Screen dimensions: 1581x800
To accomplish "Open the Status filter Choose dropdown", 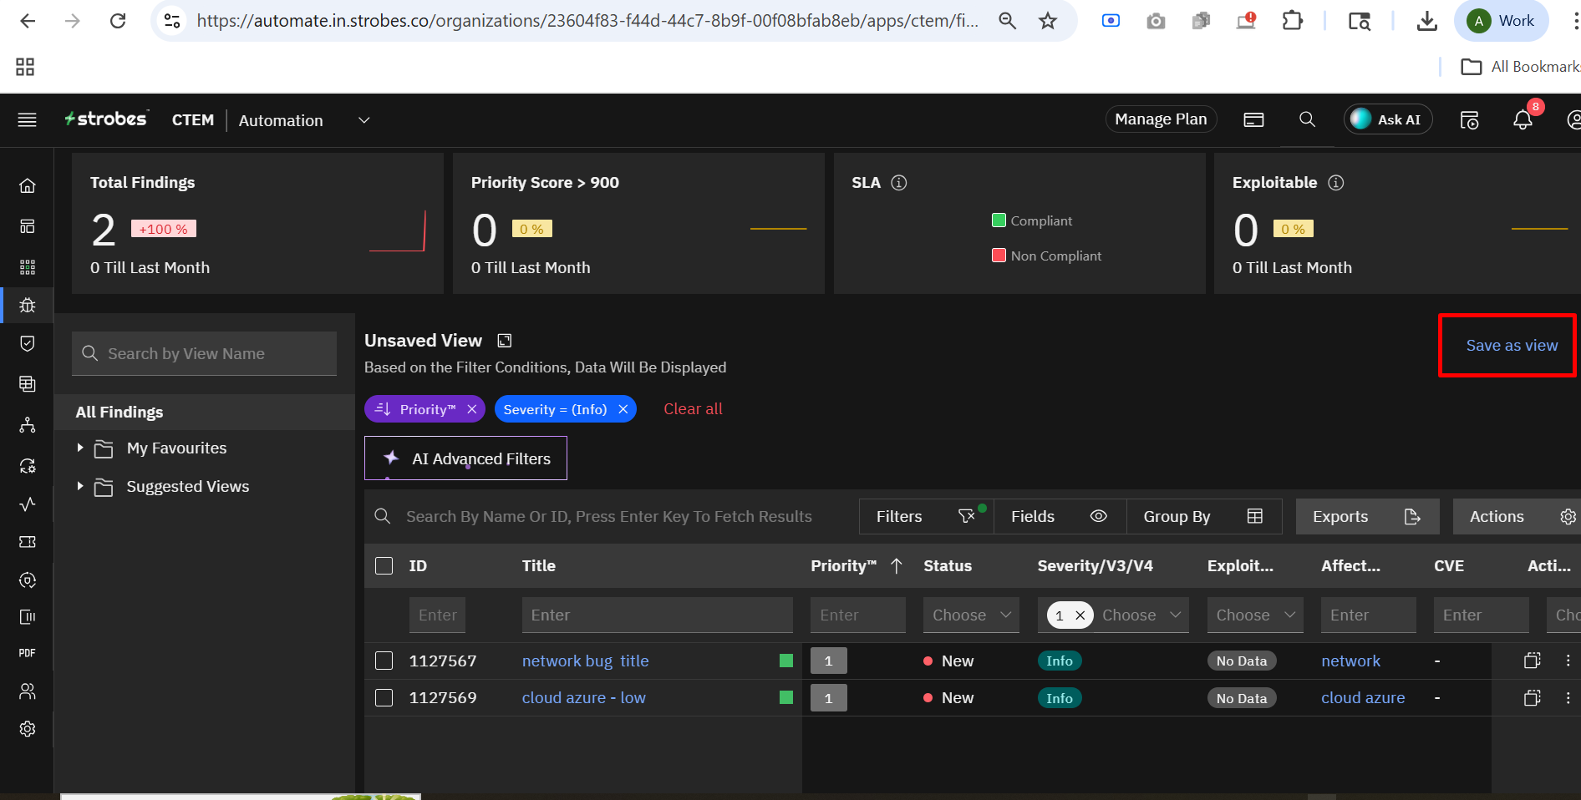I will pos(970,615).
